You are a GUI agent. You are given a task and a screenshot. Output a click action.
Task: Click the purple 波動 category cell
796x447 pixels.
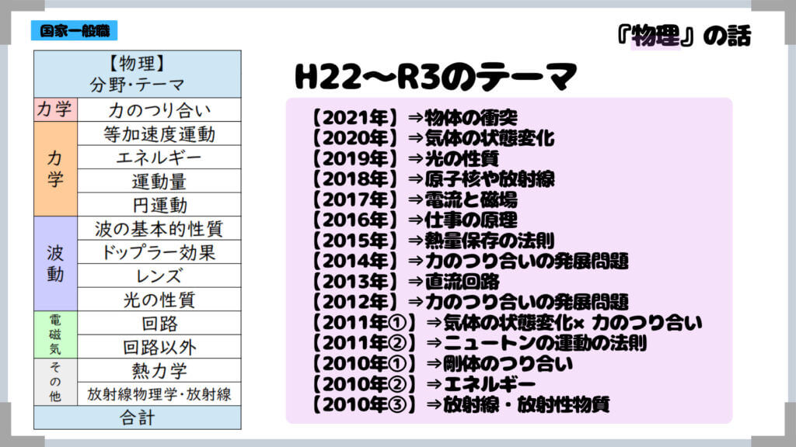point(56,264)
